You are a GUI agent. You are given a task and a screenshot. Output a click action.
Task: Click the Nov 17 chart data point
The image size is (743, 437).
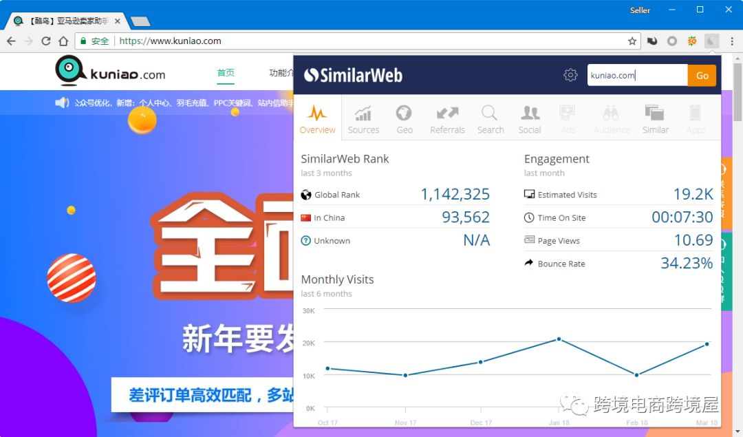click(x=405, y=375)
